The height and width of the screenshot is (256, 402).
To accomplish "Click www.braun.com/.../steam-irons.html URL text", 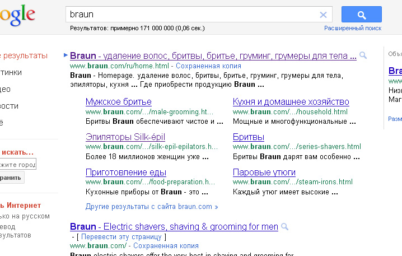I will point(292,182).
